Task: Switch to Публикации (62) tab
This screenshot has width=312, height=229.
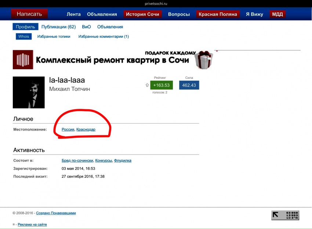Action: pyautogui.click(x=58, y=27)
